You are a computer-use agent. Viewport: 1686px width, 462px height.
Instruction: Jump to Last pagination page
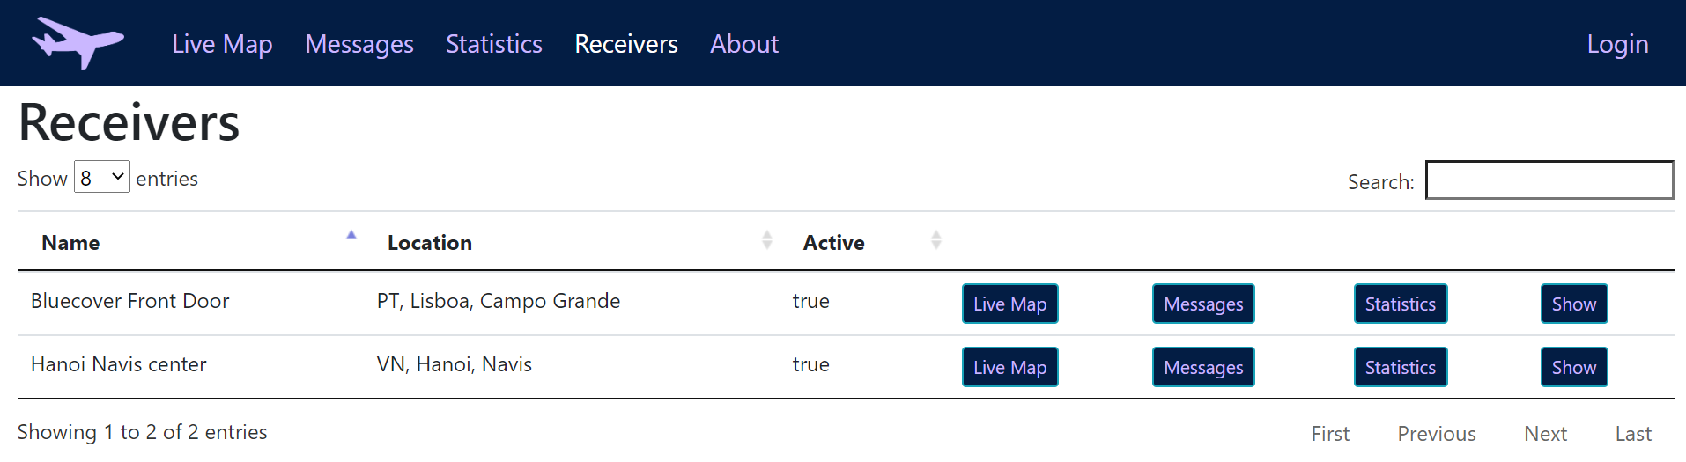pos(1632,434)
